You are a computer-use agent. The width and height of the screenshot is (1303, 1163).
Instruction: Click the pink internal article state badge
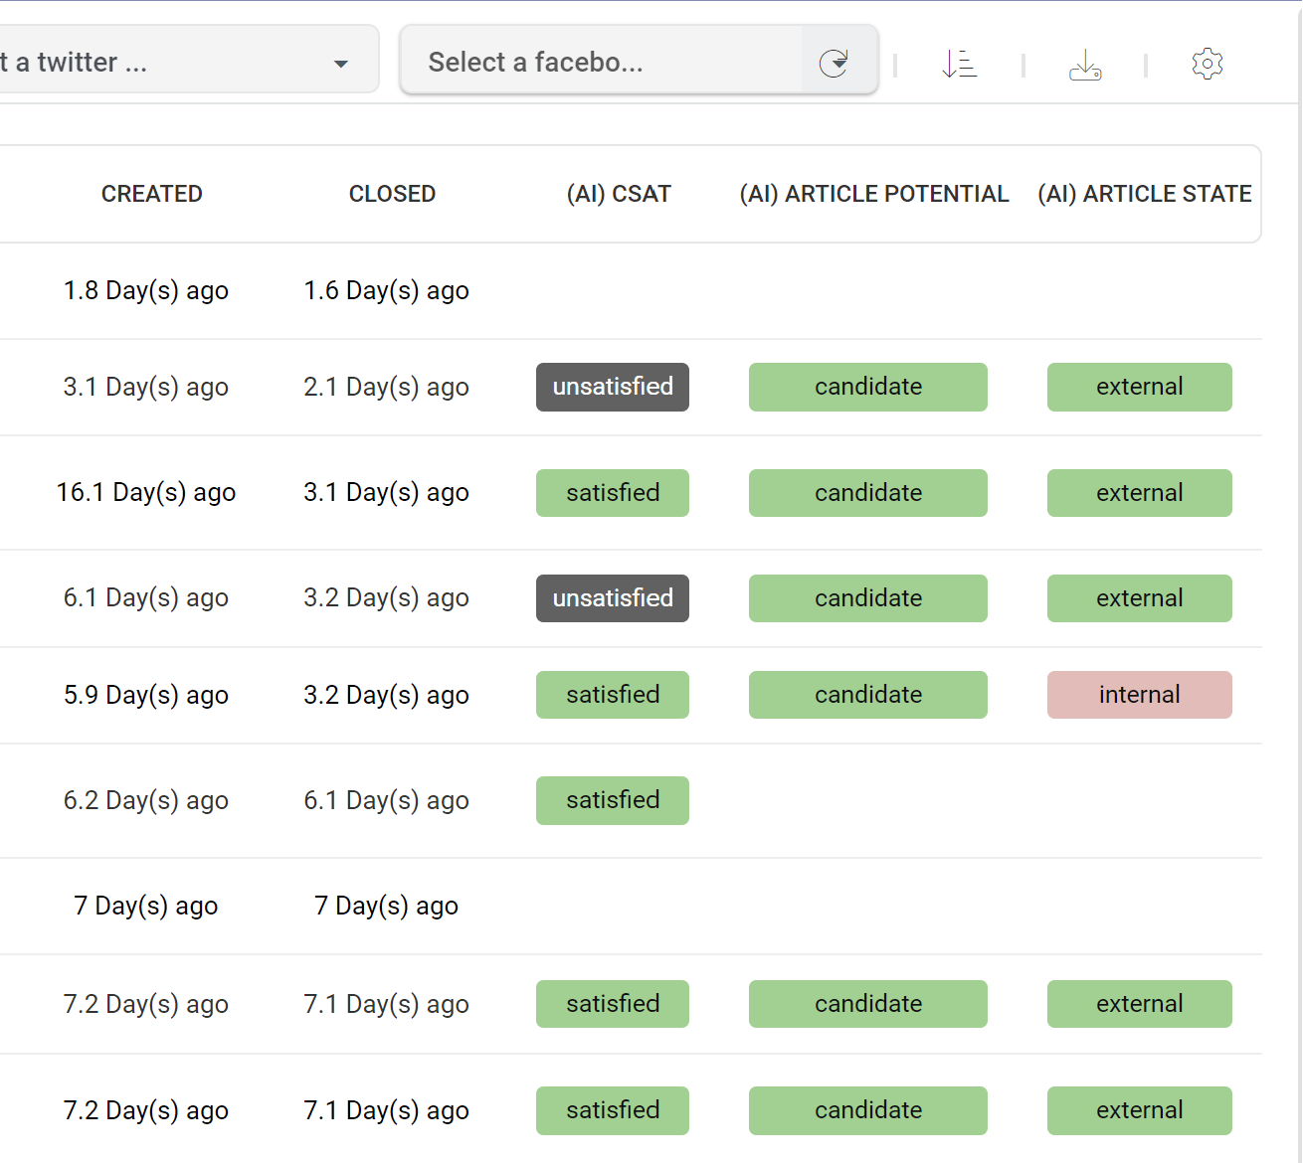coord(1139,695)
